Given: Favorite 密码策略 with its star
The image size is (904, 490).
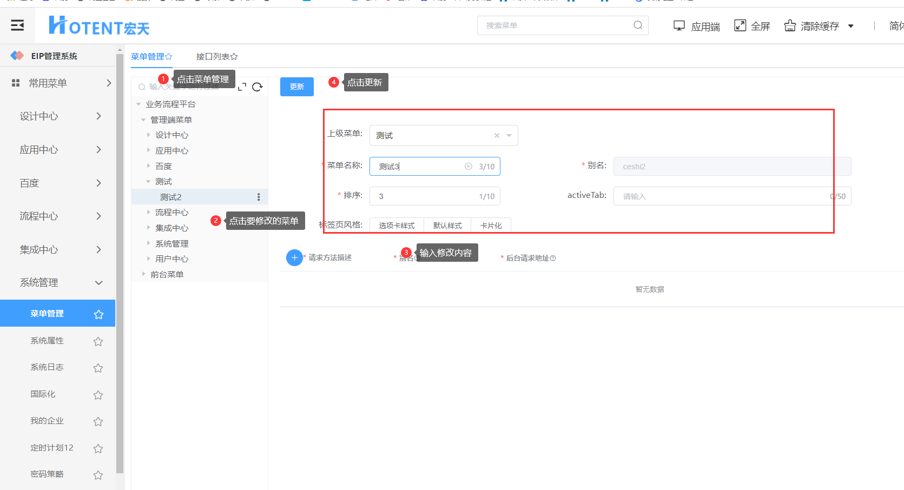Looking at the screenshot, I should click(x=98, y=475).
